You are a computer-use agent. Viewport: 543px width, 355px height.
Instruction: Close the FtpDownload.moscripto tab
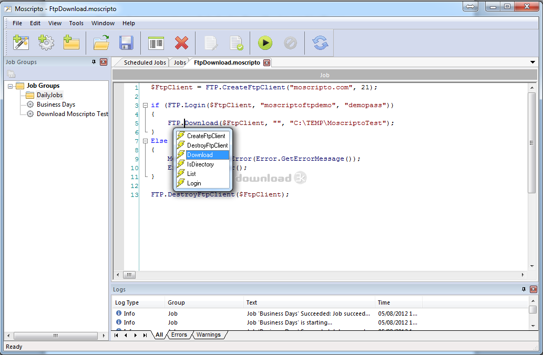point(267,62)
